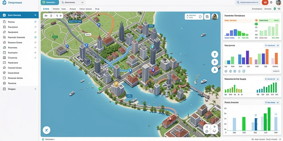Click the layout icon right of the green badge

[x=279, y=9]
